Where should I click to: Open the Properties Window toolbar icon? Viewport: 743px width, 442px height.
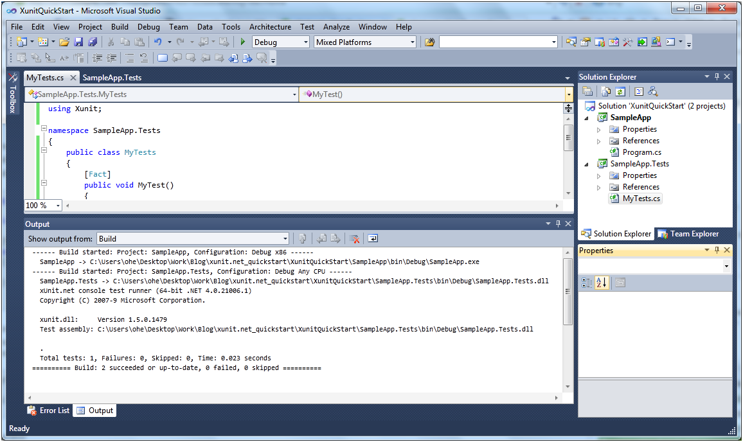pyautogui.click(x=585, y=42)
